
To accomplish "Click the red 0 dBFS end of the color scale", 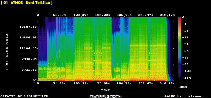I will (x=180, y=18).
